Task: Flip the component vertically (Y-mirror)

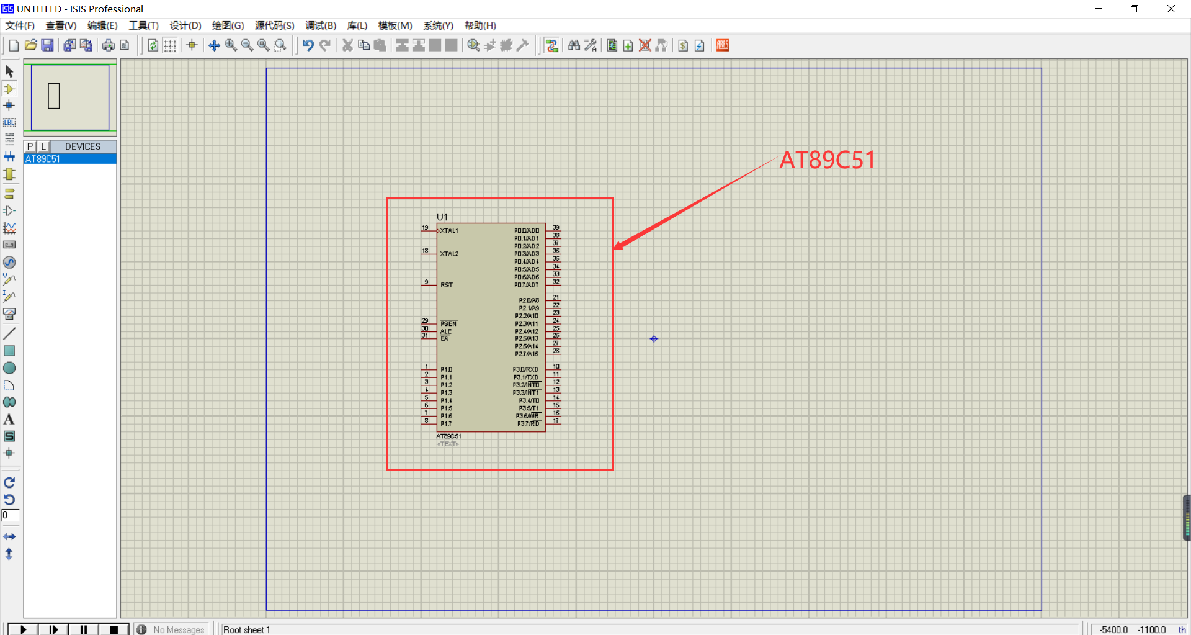Action: click(x=9, y=554)
